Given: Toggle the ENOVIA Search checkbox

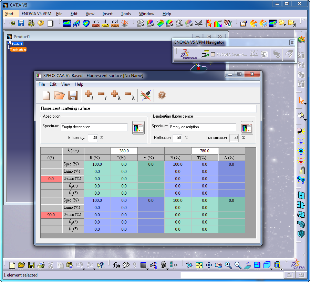Looking at the screenshot, I should coord(213,54).
